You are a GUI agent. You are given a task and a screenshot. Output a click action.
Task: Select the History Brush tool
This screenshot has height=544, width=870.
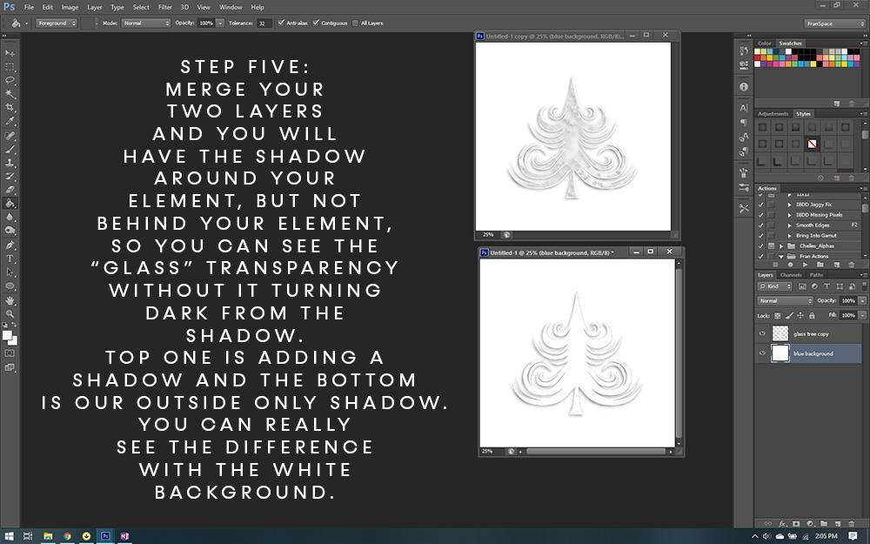point(10,177)
